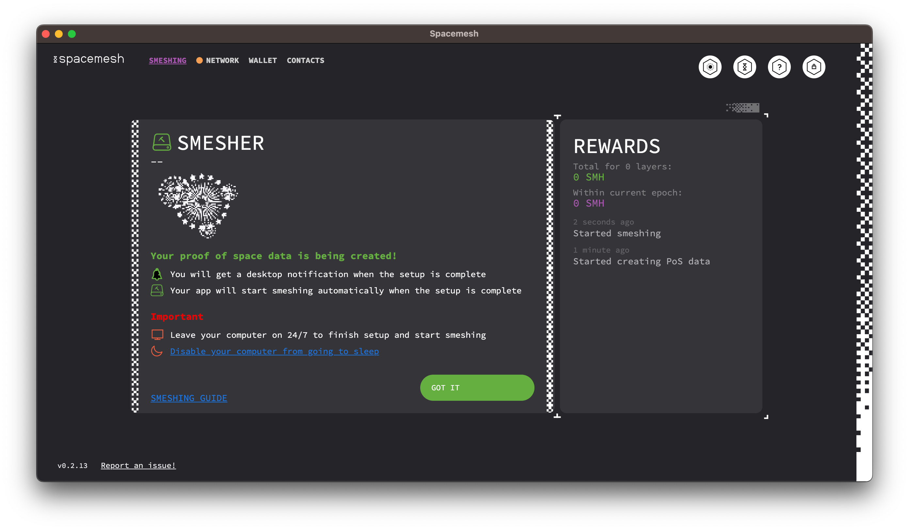
Task: Minimize the window with the yellow button
Action: [59, 34]
